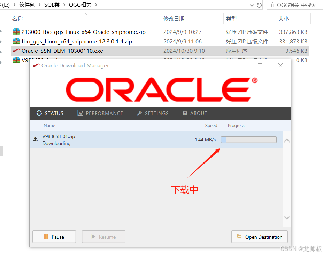Open the ABOUT tab
The height and width of the screenshot is (254, 323).
point(195,113)
